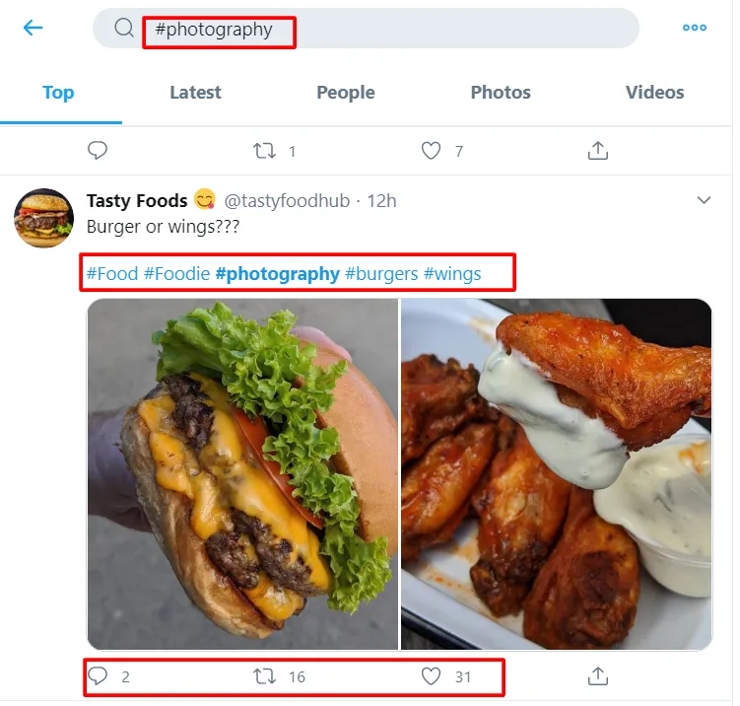
Task: Open the chicken wings photo
Action: (557, 474)
